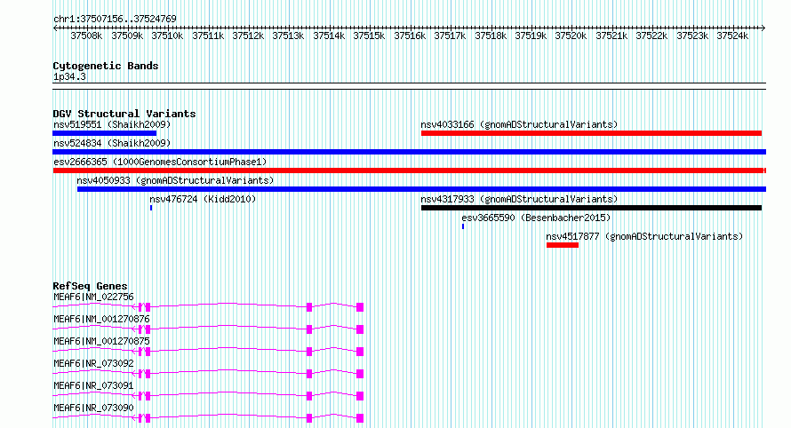
Task: Click the black bar of nsv4317933
Action: 591,208
